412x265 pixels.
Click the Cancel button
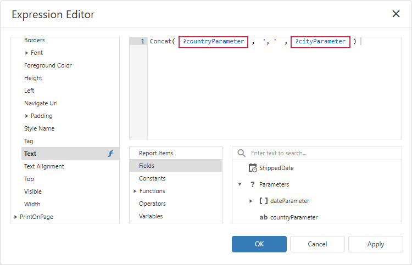coord(318,244)
